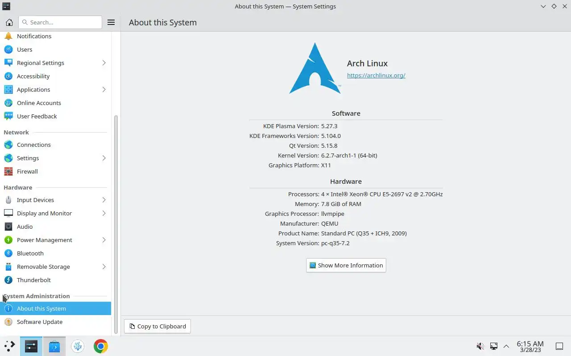Click the home icon in System Settings

click(x=9, y=22)
